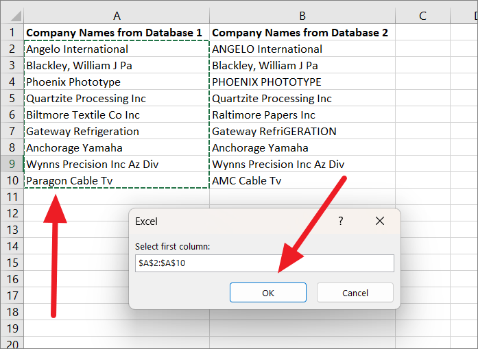The width and height of the screenshot is (478, 349).
Task: Select row 12 header
Action: pos(12,213)
